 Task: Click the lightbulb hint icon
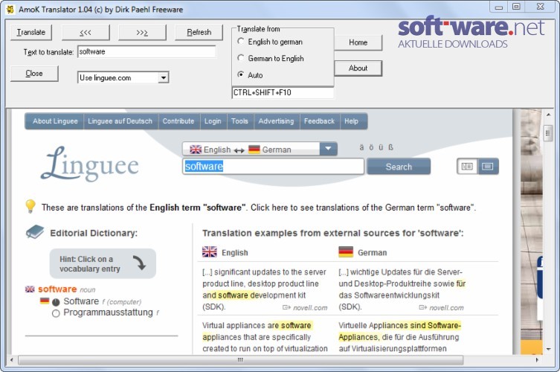[x=30, y=207]
